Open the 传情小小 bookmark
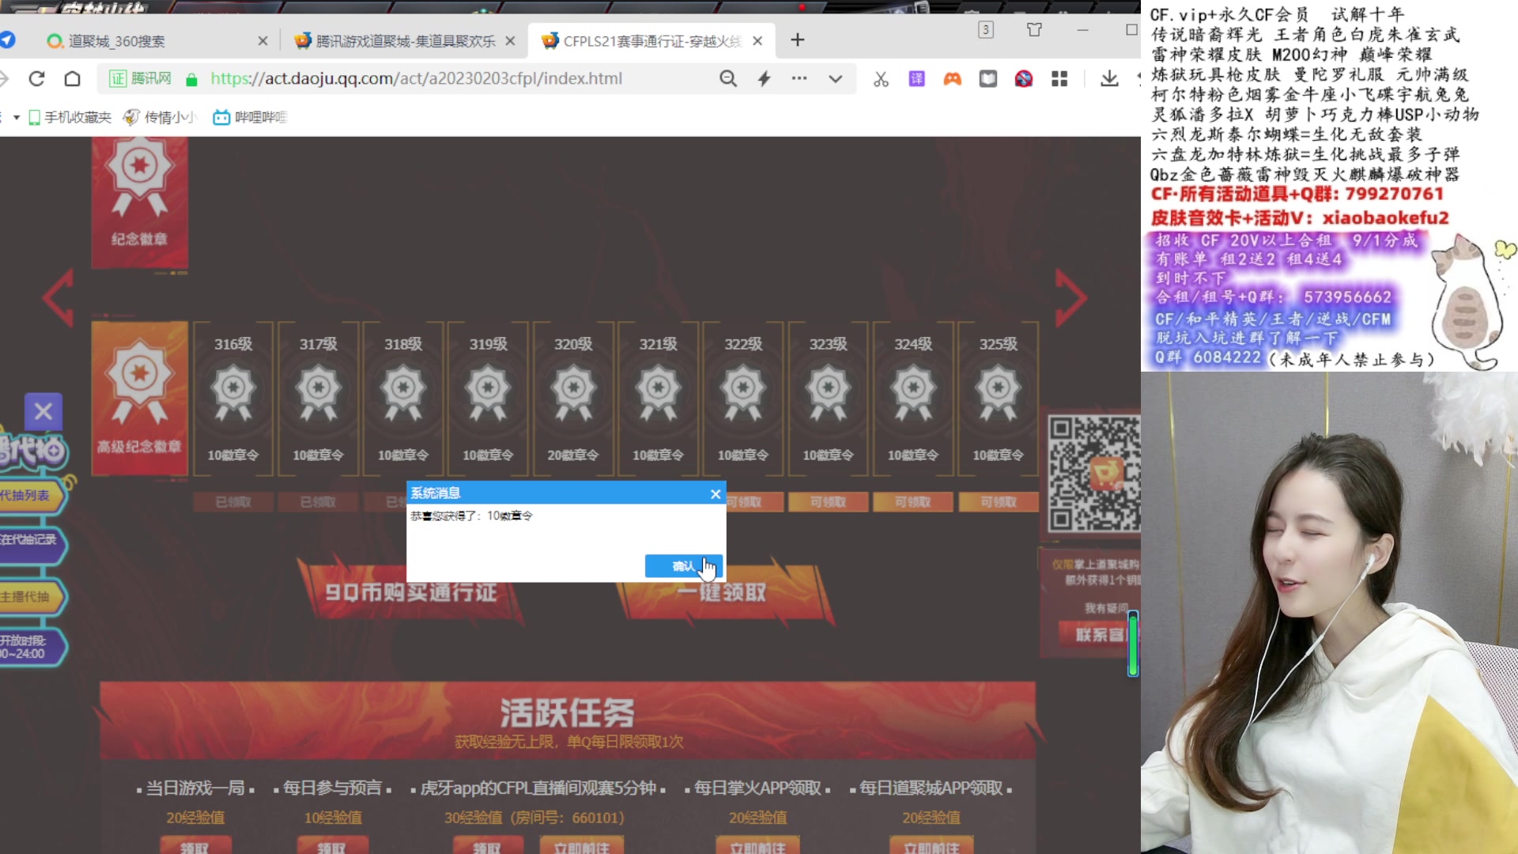This screenshot has width=1518, height=854. pos(160,117)
